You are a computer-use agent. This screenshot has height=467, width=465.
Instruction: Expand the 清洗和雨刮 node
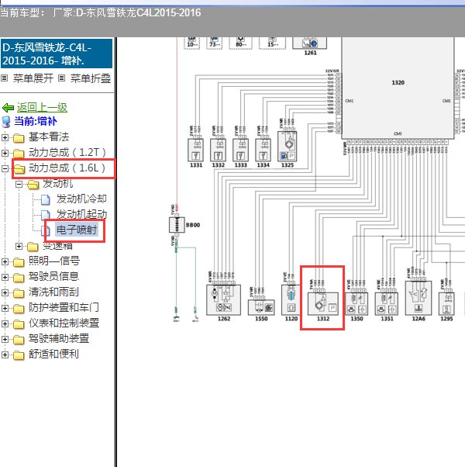(5, 292)
